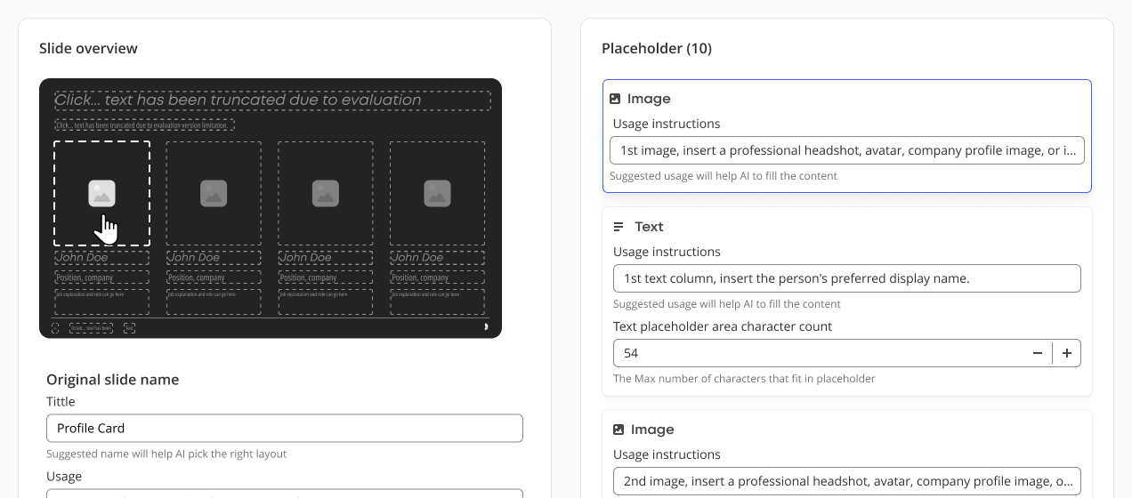Click the first Image placeholder card icon

pyautogui.click(x=615, y=99)
